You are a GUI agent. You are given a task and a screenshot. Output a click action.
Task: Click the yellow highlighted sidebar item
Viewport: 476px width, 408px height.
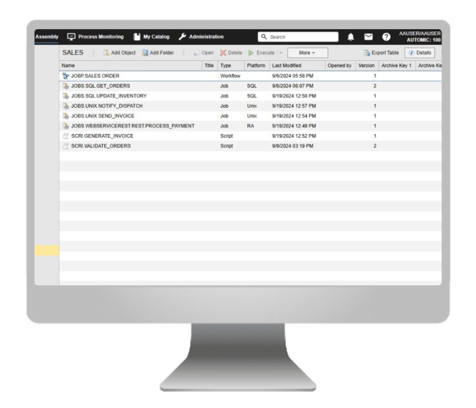[x=46, y=251]
